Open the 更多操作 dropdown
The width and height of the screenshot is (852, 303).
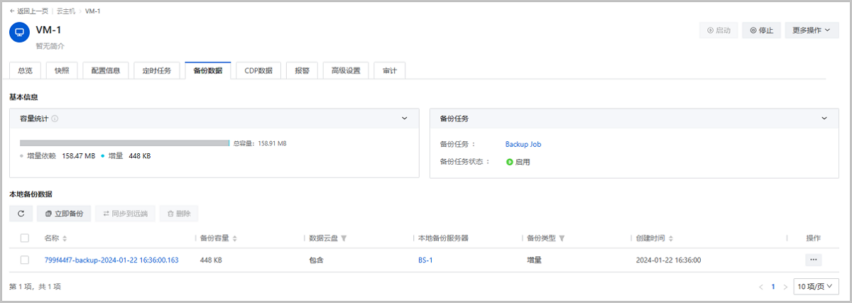click(811, 31)
